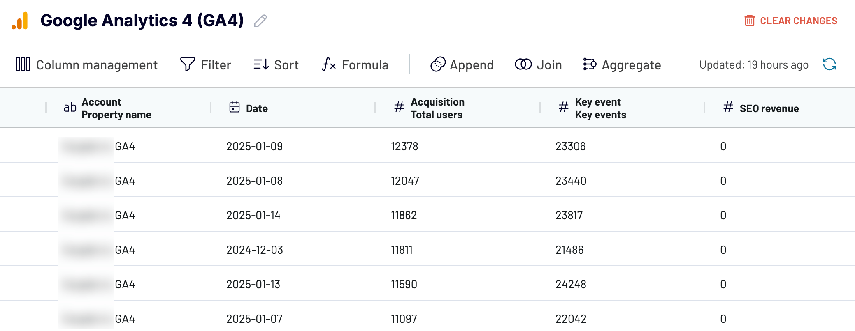Click total users value 12378
Viewport: 855px width, 331px height.
[x=404, y=147]
